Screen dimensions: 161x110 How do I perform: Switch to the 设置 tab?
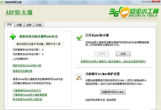[x=19, y=25]
